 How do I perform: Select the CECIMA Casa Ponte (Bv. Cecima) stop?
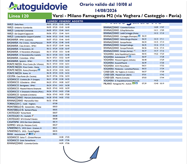click(x=22, y=76)
